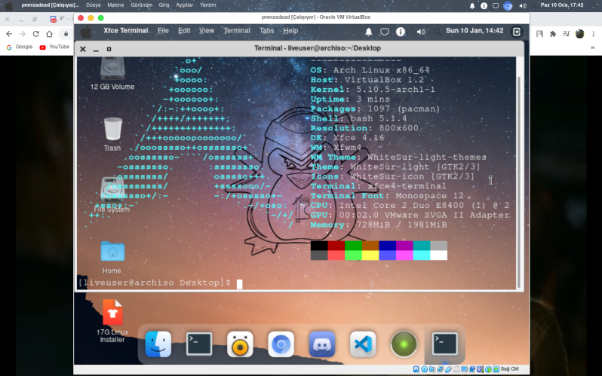Click VirtualBox CPU virtualization indicator
The height and width of the screenshot is (376, 602).
[x=480, y=369]
